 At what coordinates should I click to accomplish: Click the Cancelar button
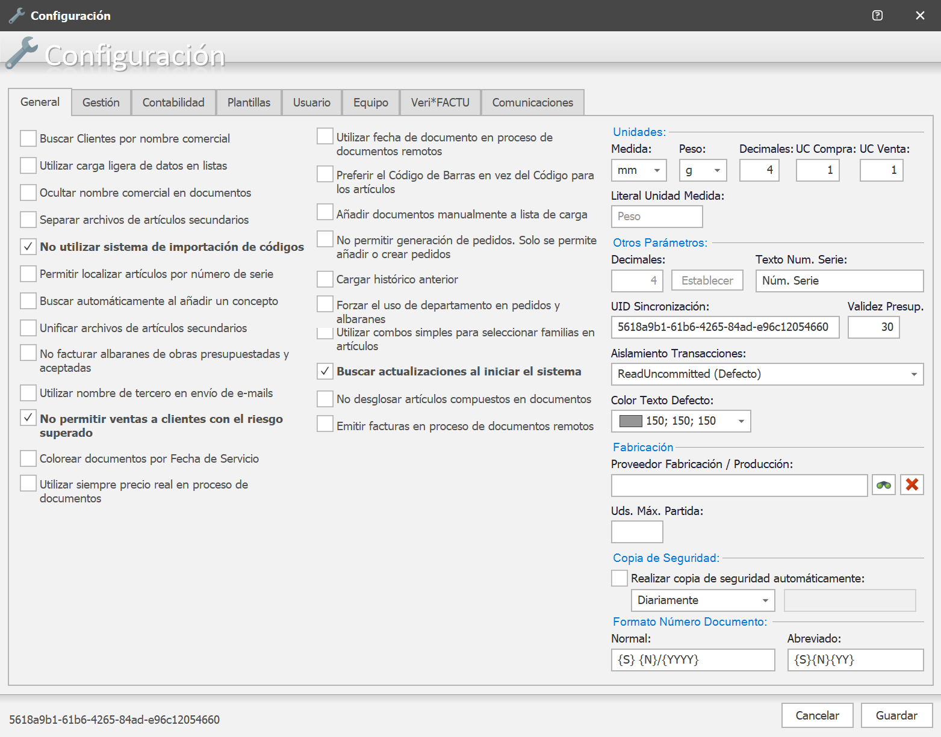point(817,715)
